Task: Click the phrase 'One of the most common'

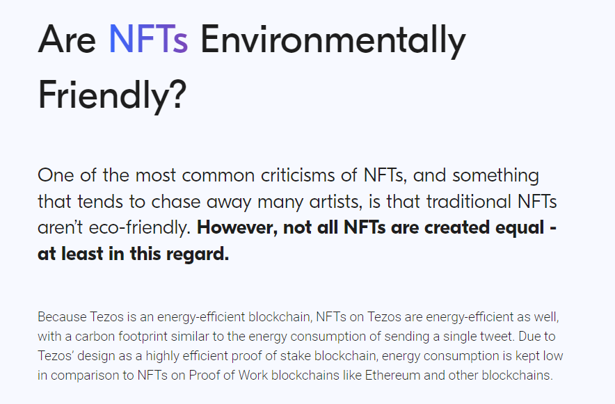Action: click(146, 175)
